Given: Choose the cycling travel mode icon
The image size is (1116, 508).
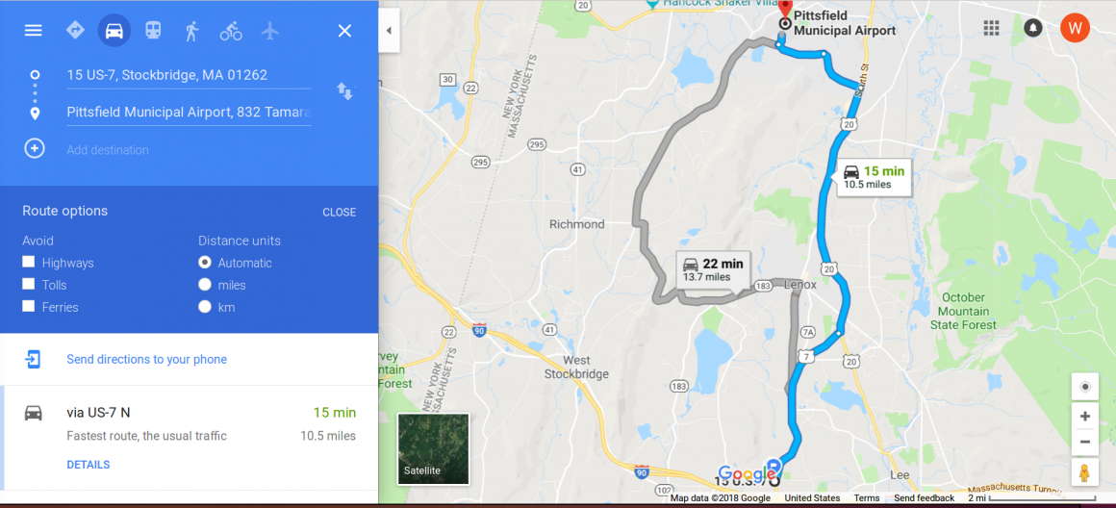Looking at the screenshot, I should 231,31.
